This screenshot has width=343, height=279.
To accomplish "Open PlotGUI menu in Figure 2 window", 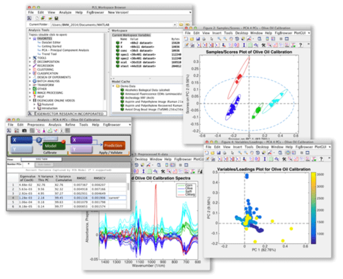I will (300, 33).
